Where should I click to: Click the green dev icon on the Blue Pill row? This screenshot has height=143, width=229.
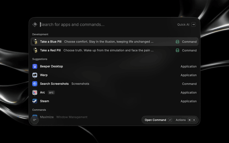click(177, 42)
